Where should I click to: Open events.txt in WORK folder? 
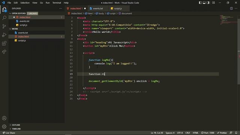pos(37,33)
